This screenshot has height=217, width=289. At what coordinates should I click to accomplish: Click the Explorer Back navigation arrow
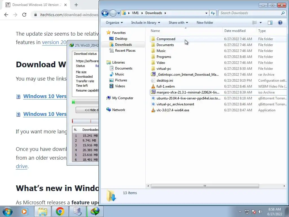click(x=105, y=13)
